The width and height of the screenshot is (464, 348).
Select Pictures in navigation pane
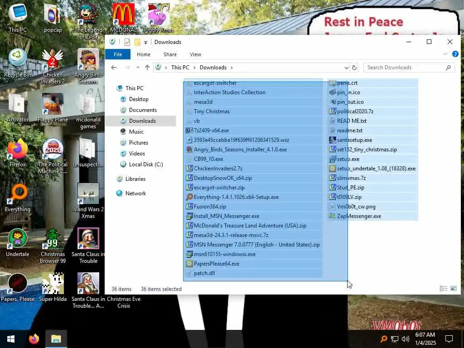[139, 143]
